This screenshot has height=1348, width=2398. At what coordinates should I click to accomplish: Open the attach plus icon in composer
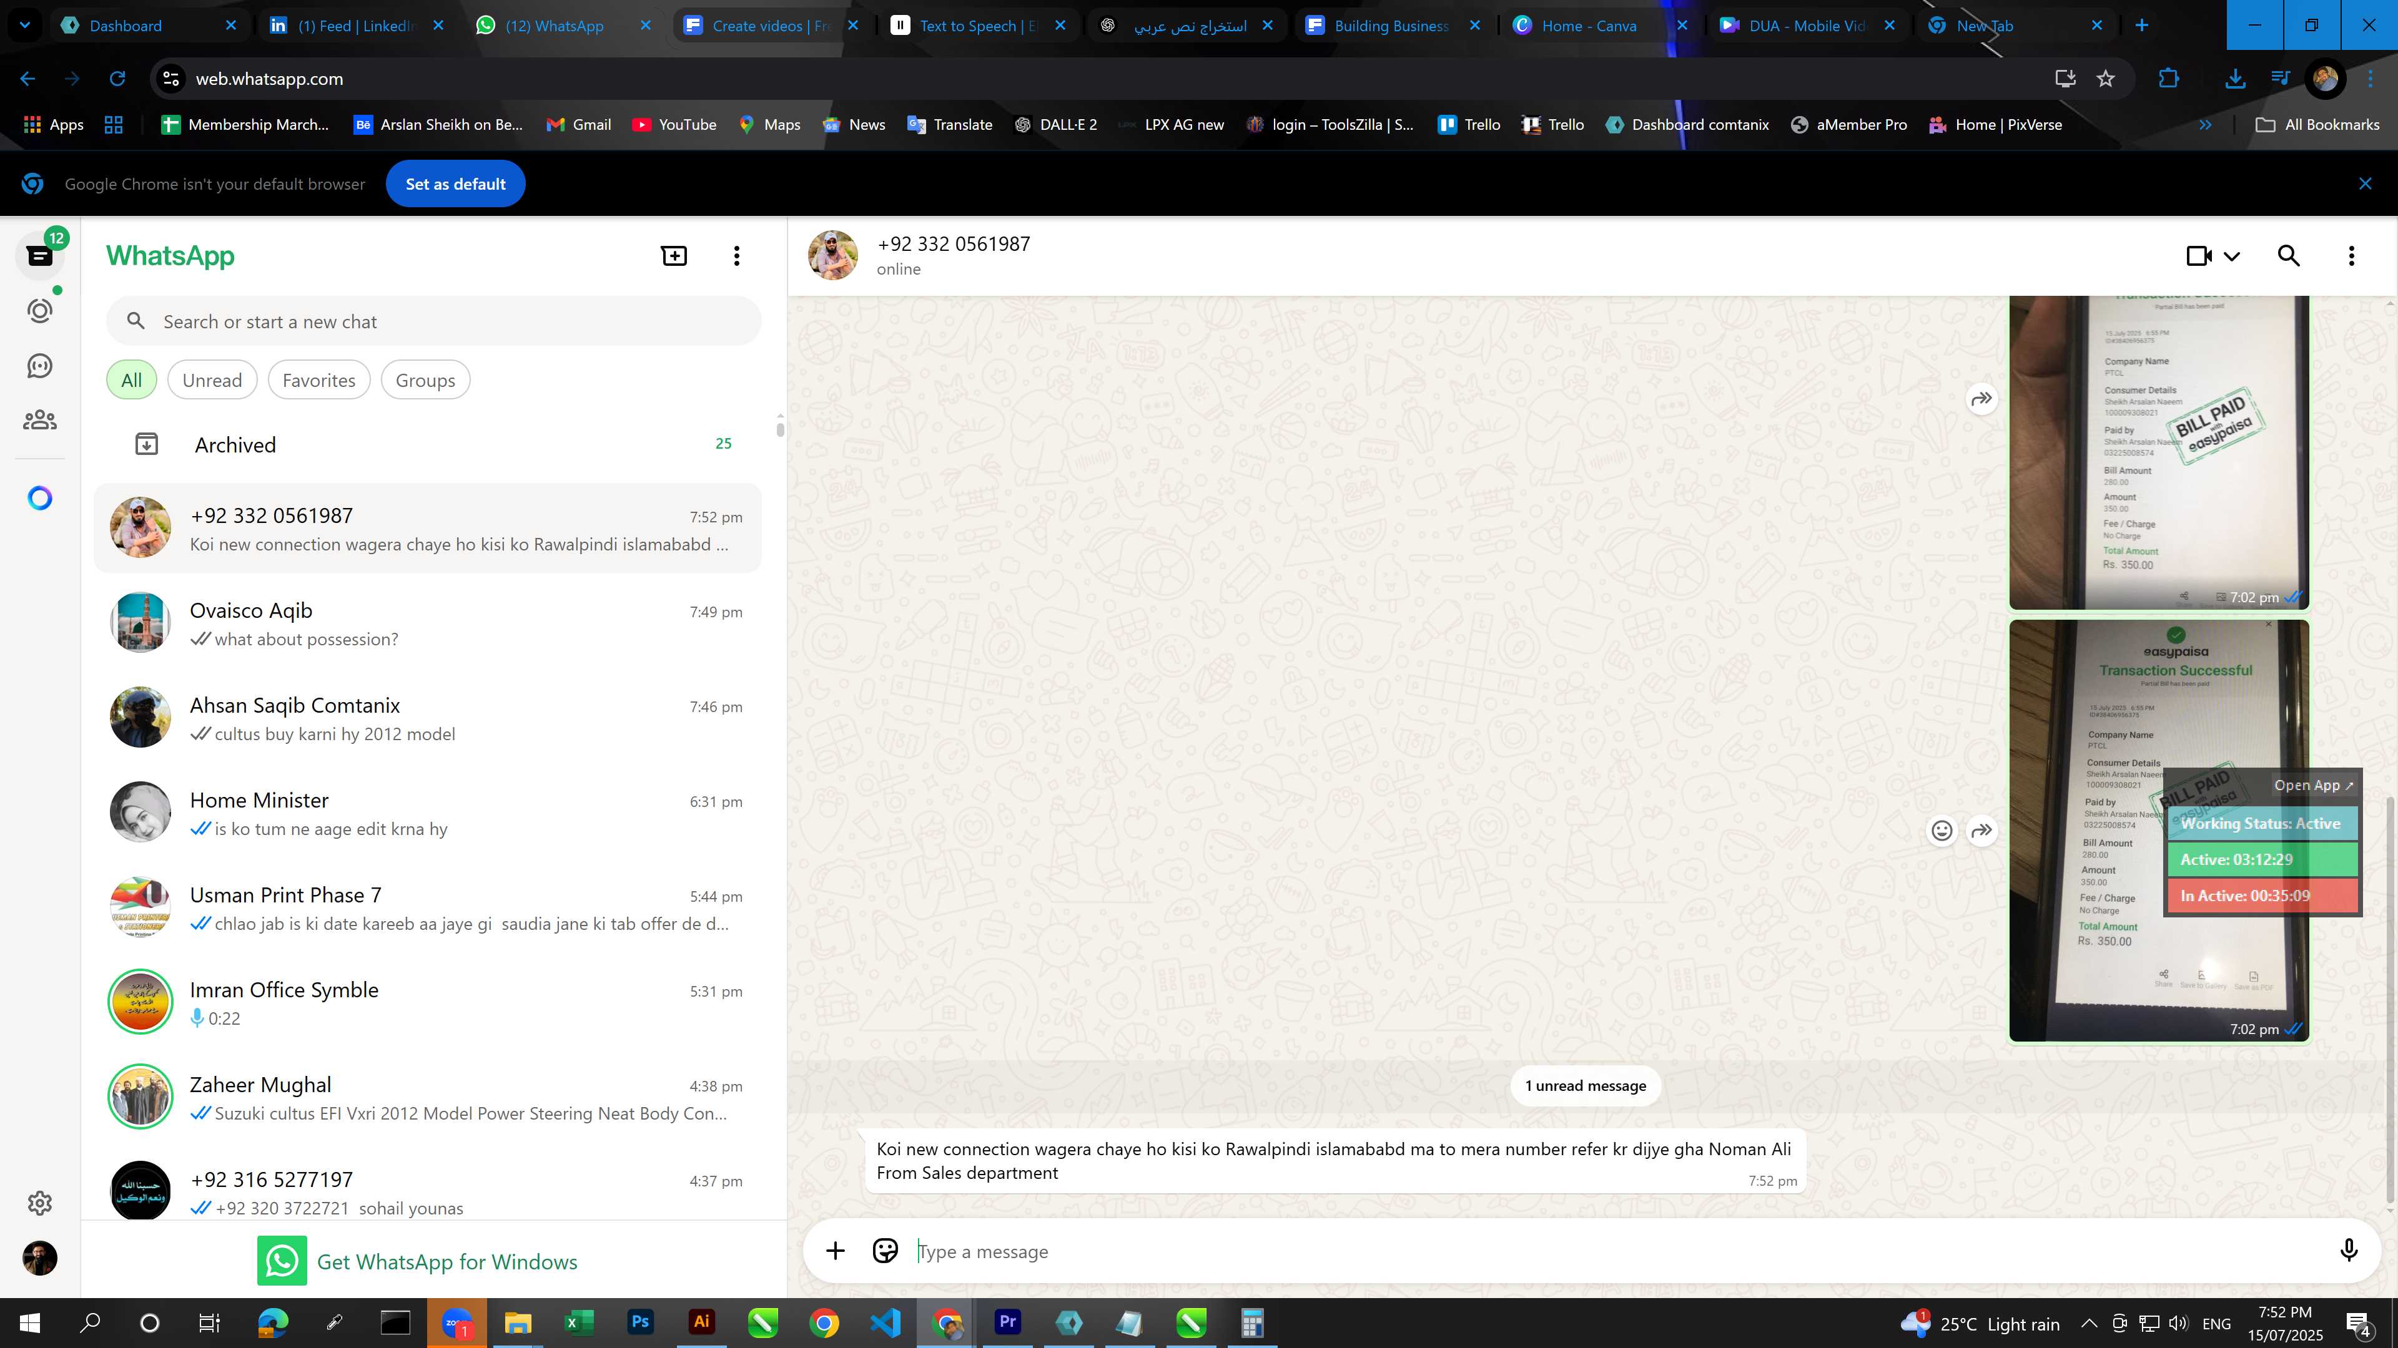(835, 1251)
